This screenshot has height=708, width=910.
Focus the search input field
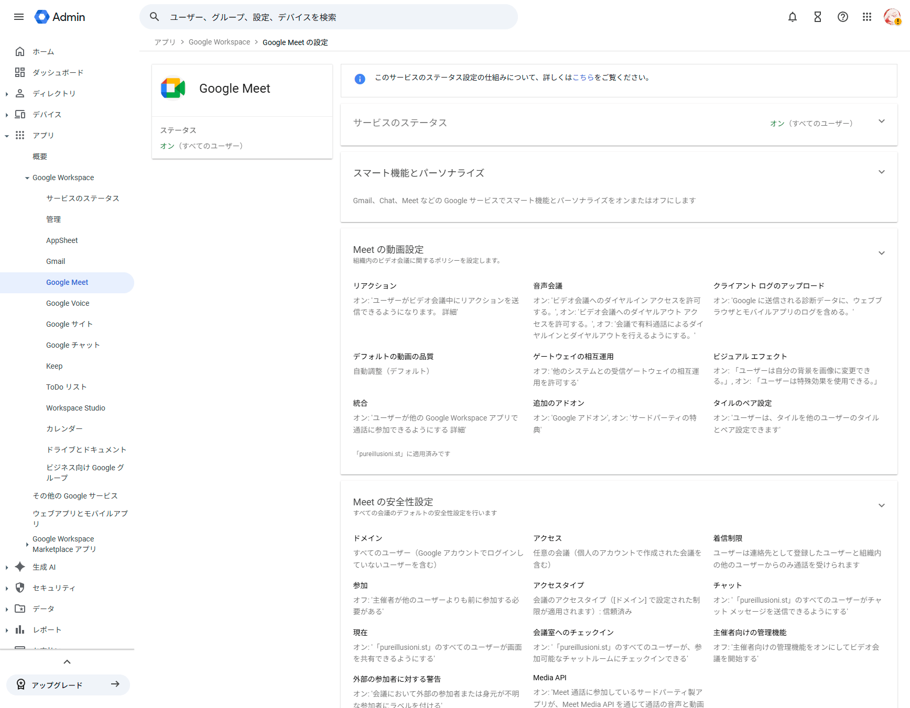[335, 17]
